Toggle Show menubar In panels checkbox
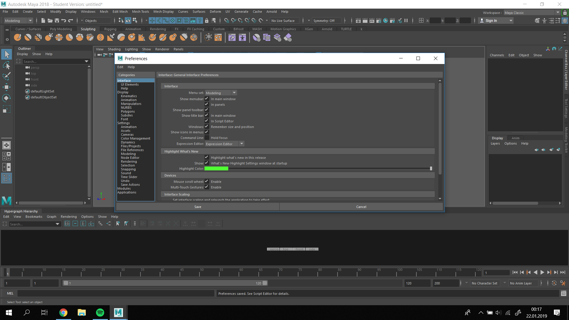This screenshot has height=320, width=569. 207,104
